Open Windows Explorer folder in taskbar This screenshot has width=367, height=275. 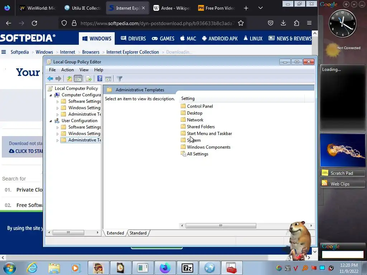tap(54, 268)
